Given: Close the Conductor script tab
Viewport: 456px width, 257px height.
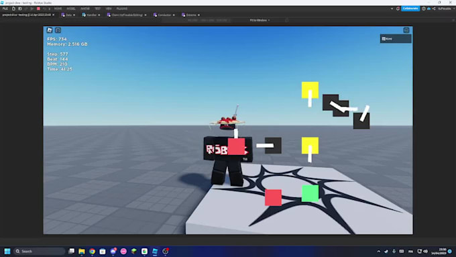Looking at the screenshot, I should pyautogui.click(x=174, y=15).
